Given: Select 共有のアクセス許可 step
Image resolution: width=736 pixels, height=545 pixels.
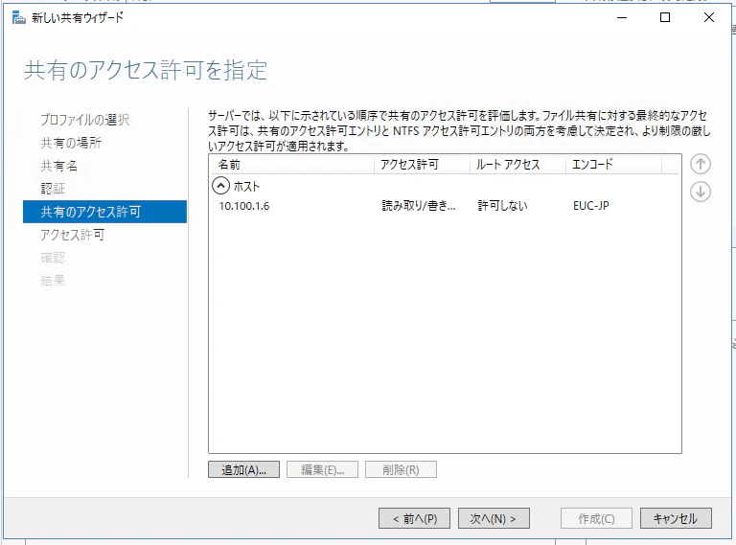Looking at the screenshot, I should pos(104,212).
